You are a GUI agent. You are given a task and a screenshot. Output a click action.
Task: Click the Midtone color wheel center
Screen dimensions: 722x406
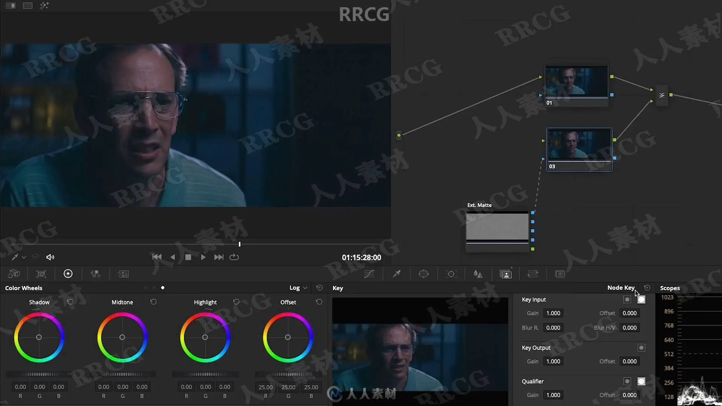pos(122,337)
